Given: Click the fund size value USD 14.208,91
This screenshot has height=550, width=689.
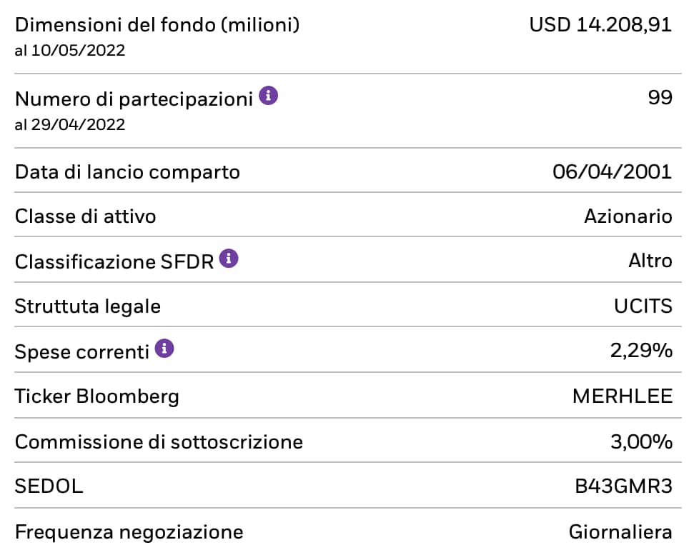Looking at the screenshot, I should 600,26.
